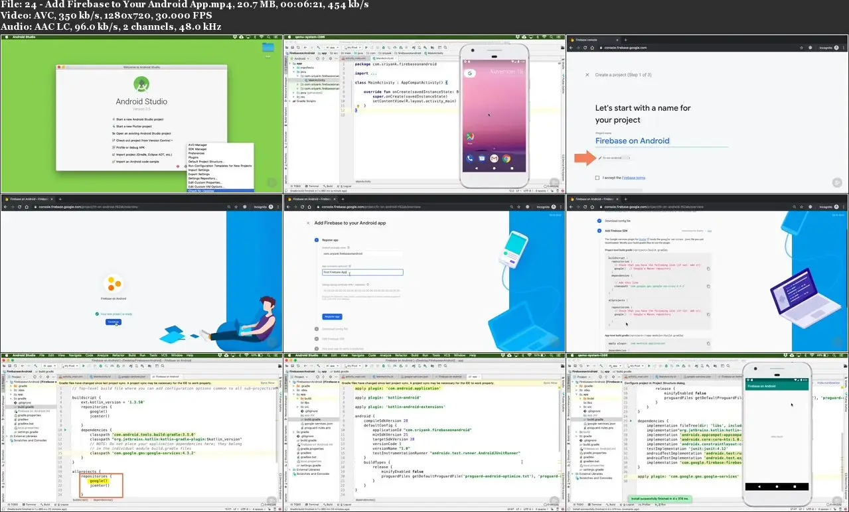The width and height of the screenshot is (849, 512).
Task: Check I accept the Firebase terms
Action: pos(597,178)
